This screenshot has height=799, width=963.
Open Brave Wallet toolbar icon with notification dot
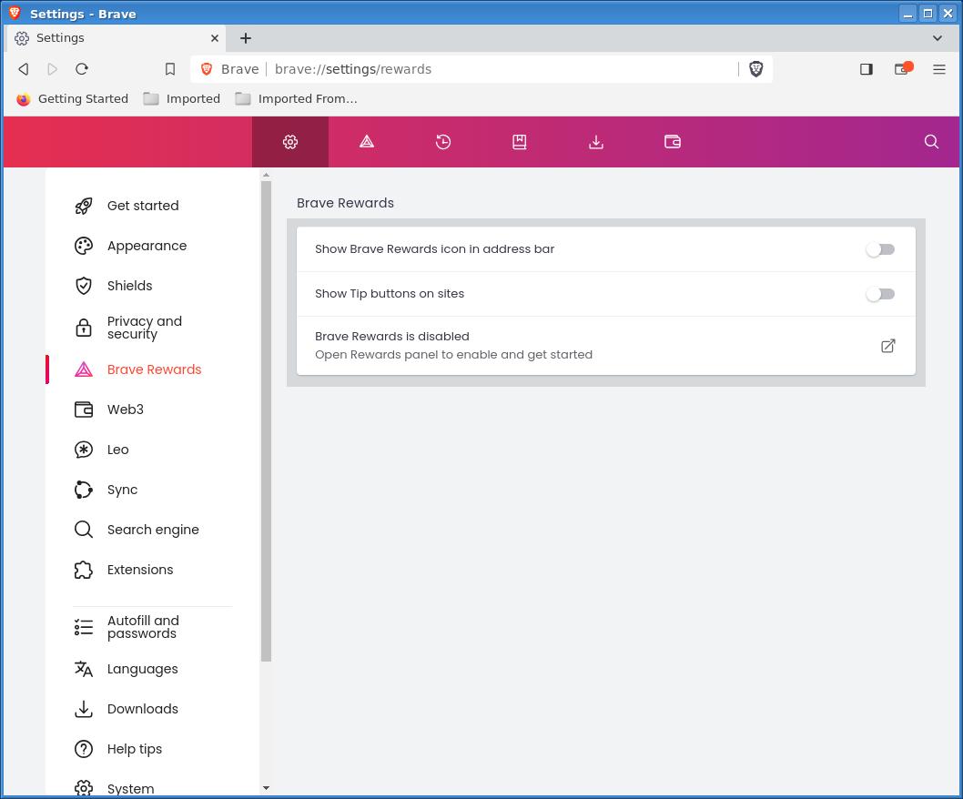point(903,69)
